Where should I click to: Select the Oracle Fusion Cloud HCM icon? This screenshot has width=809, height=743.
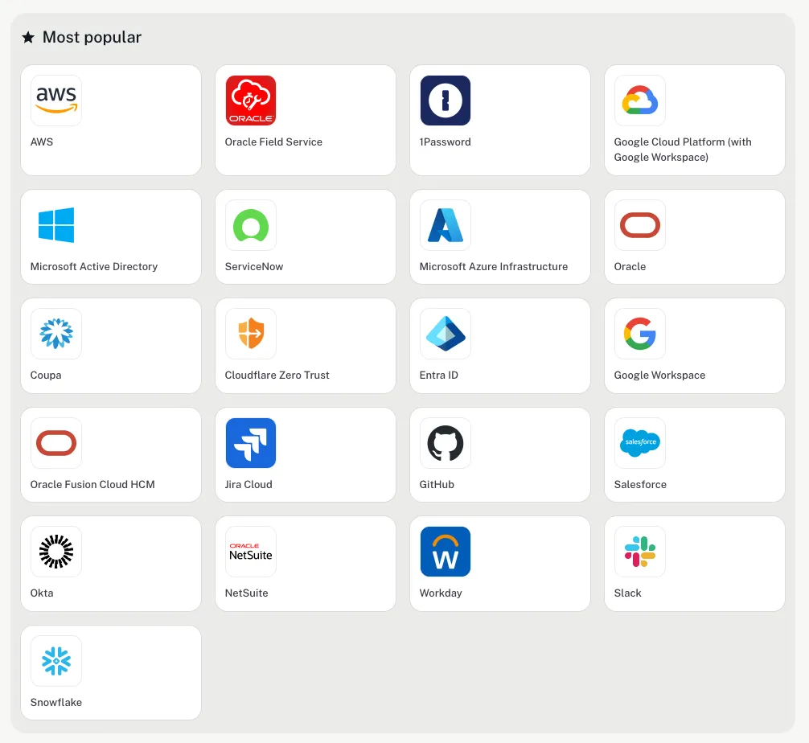[56, 443]
